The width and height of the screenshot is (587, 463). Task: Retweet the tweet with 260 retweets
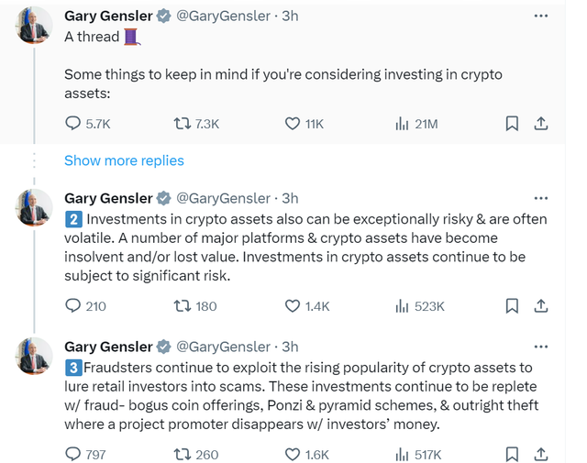click(182, 454)
